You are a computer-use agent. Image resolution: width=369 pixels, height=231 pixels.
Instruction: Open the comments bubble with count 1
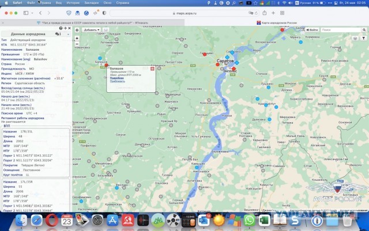(58, 34)
